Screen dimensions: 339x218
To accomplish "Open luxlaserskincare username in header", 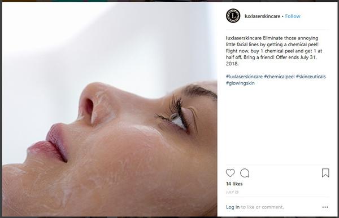I will pyautogui.click(x=263, y=16).
